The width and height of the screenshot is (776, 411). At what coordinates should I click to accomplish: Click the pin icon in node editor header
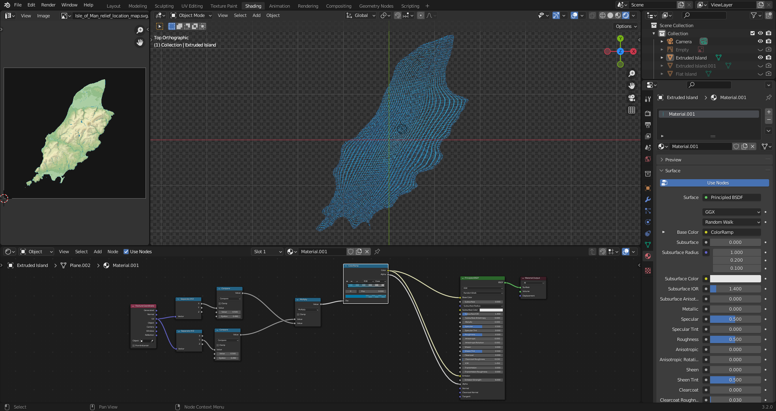pyautogui.click(x=377, y=252)
